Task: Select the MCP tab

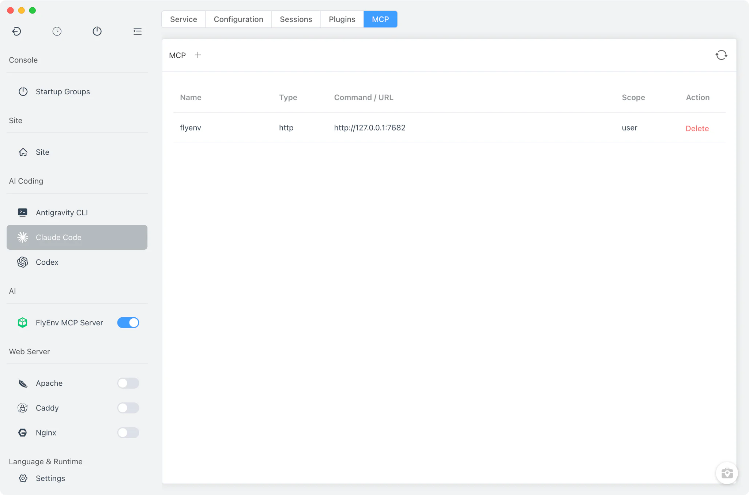Action: (380, 19)
